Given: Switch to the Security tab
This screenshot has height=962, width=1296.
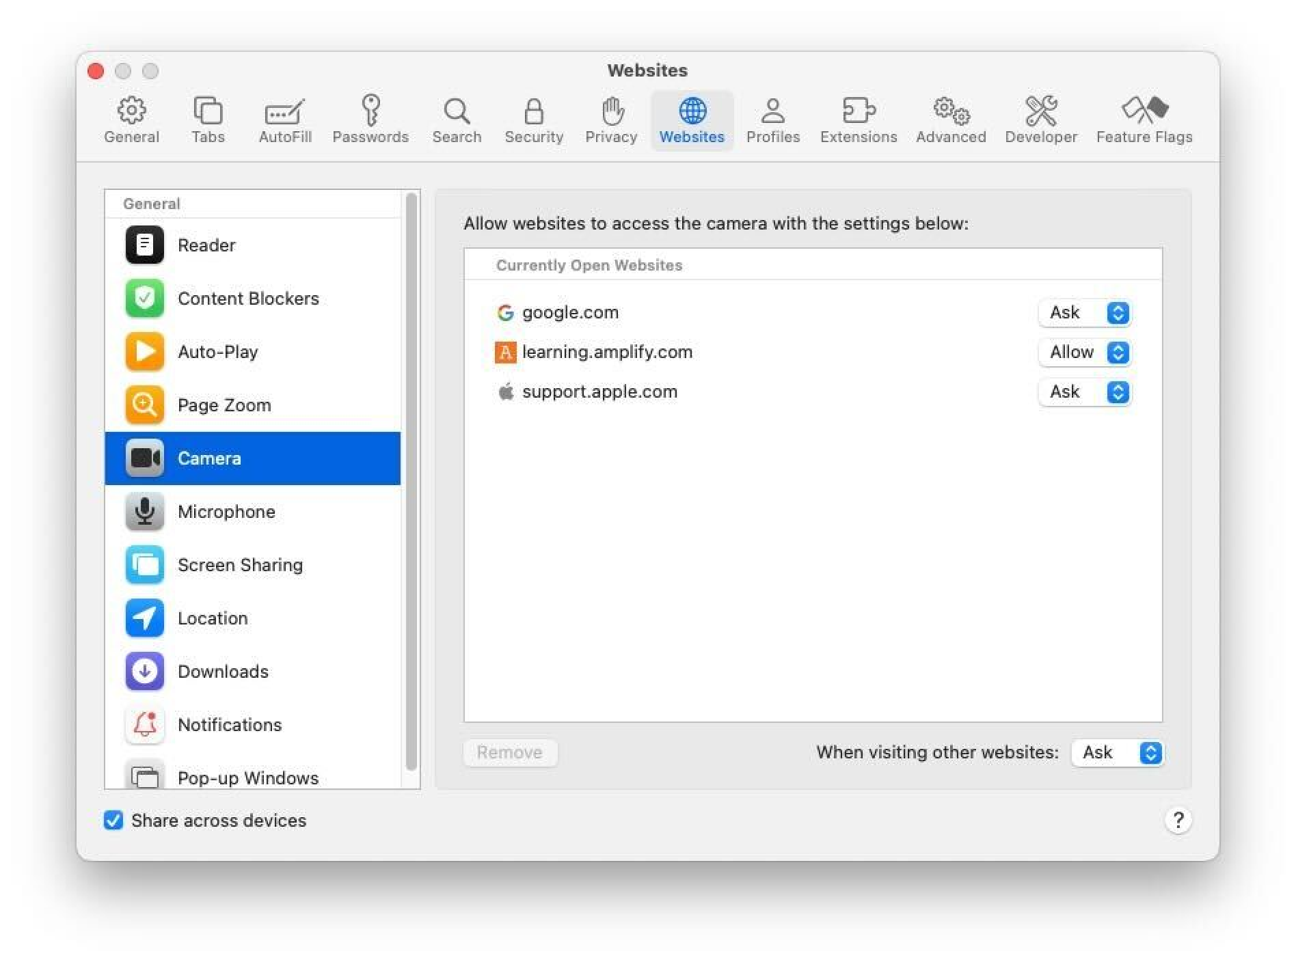Looking at the screenshot, I should 534,120.
